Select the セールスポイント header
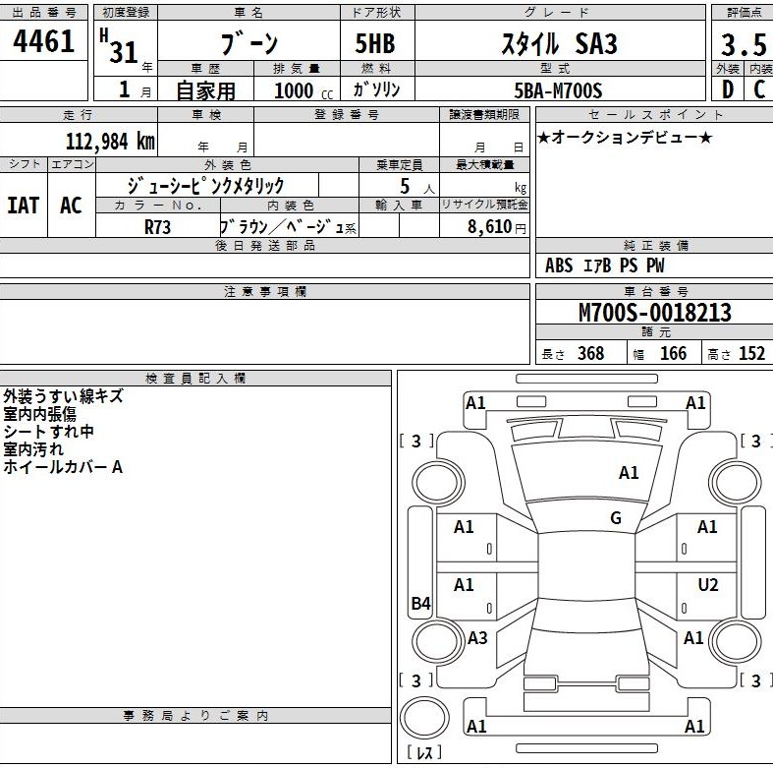 pos(656,114)
